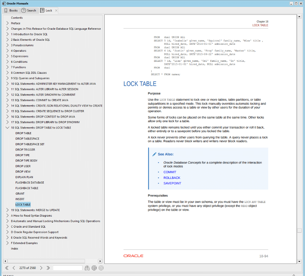This screenshot has height=276, width=305.
Task: Collapse chapter 18 DROP TABLE to LOCK TABLE
Action: coord(7,128)
